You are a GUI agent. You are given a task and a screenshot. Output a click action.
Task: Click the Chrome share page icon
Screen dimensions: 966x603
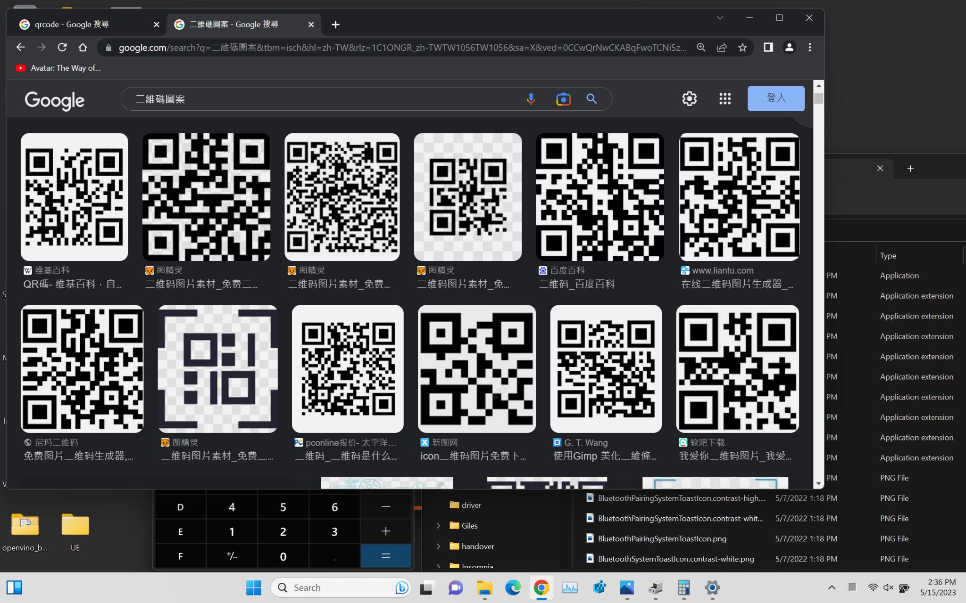pos(721,47)
